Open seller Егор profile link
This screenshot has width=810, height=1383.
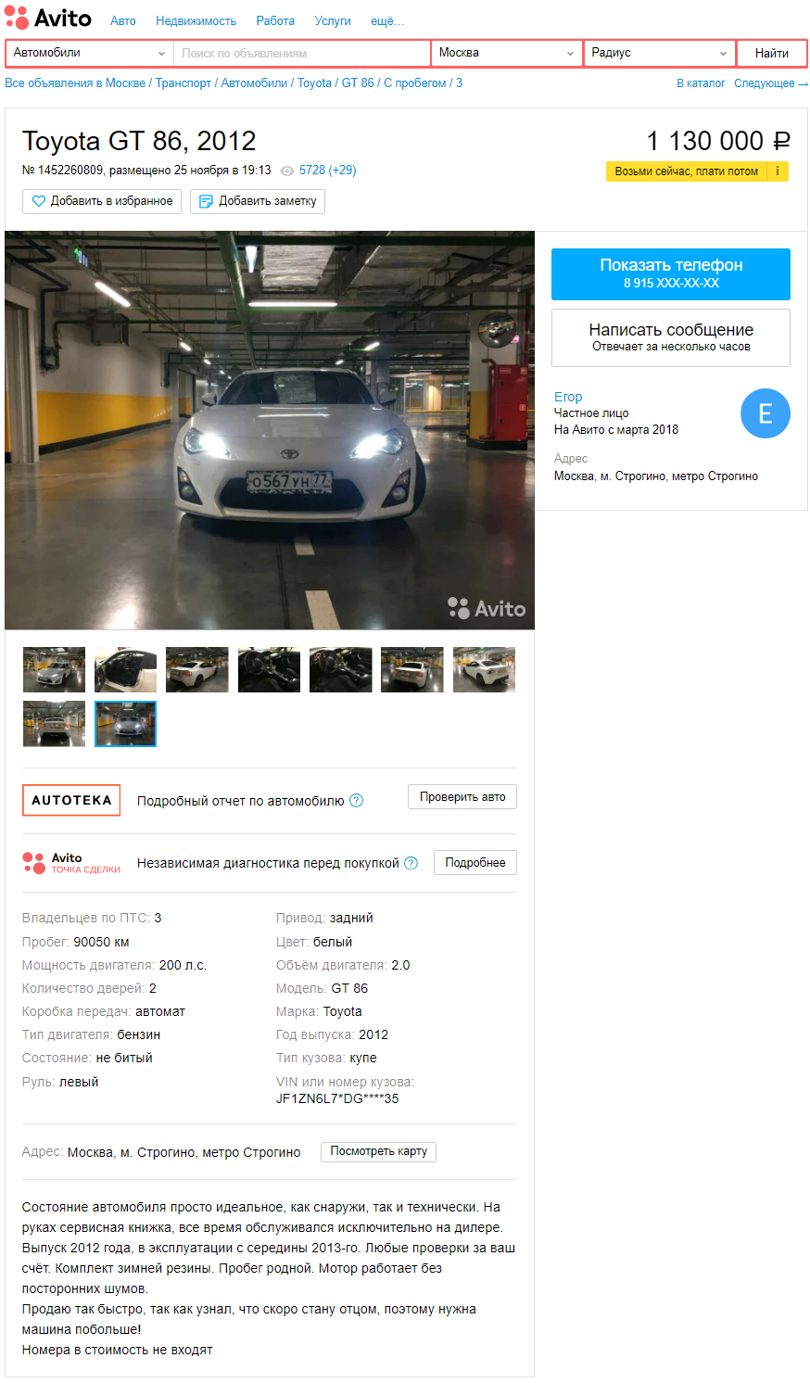[x=568, y=397]
